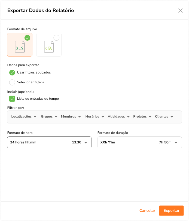Expand the Grupos filter dropdown
Screen dimensions: 189x221
pyautogui.click(x=49, y=117)
